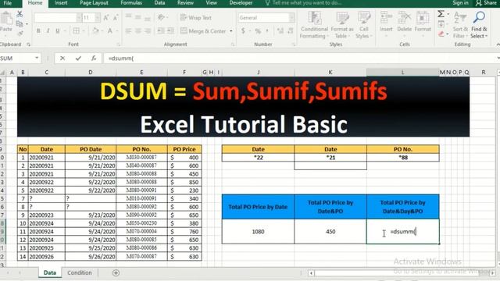
Task: Click the Center alignment icon
Action: point(138,31)
